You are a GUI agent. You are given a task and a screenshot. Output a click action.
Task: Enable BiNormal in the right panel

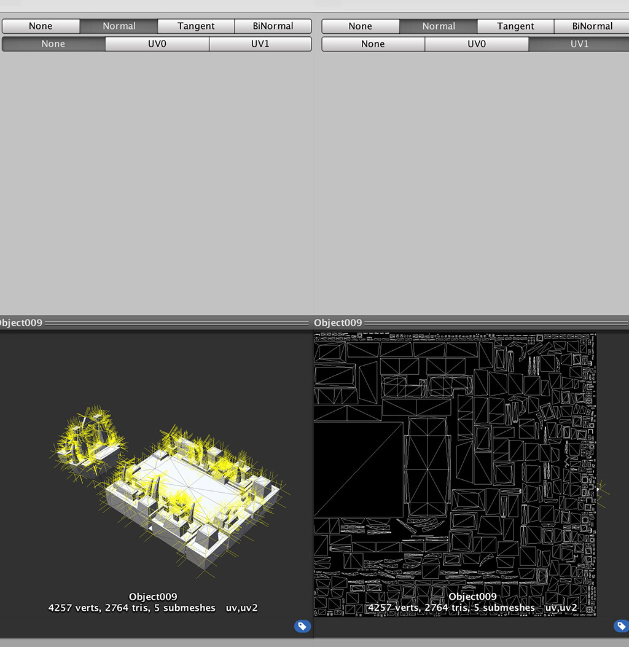click(x=592, y=26)
